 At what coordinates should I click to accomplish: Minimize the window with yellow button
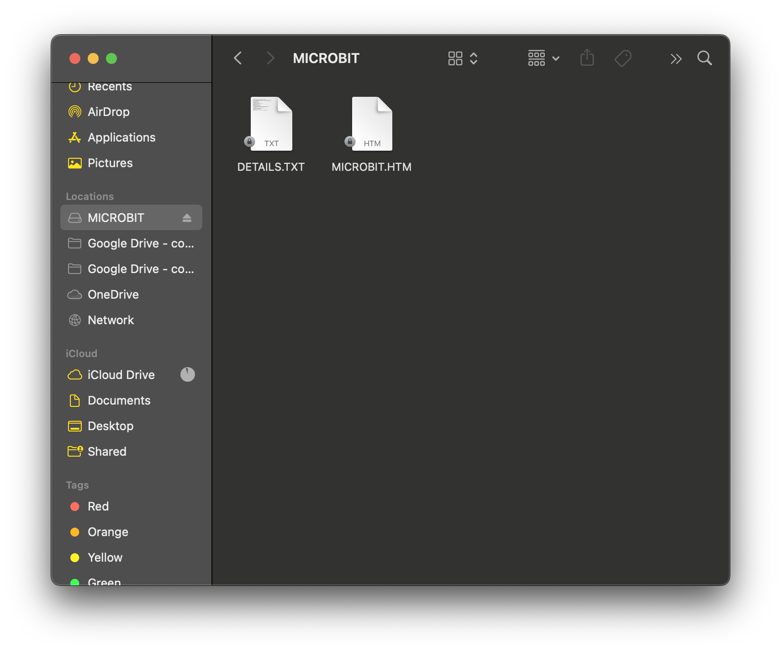(93, 58)
